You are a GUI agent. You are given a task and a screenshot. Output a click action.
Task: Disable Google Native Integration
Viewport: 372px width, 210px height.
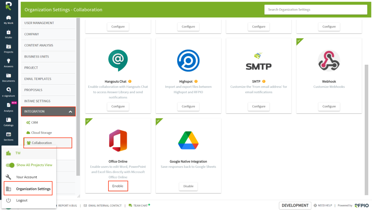[188, 186]
